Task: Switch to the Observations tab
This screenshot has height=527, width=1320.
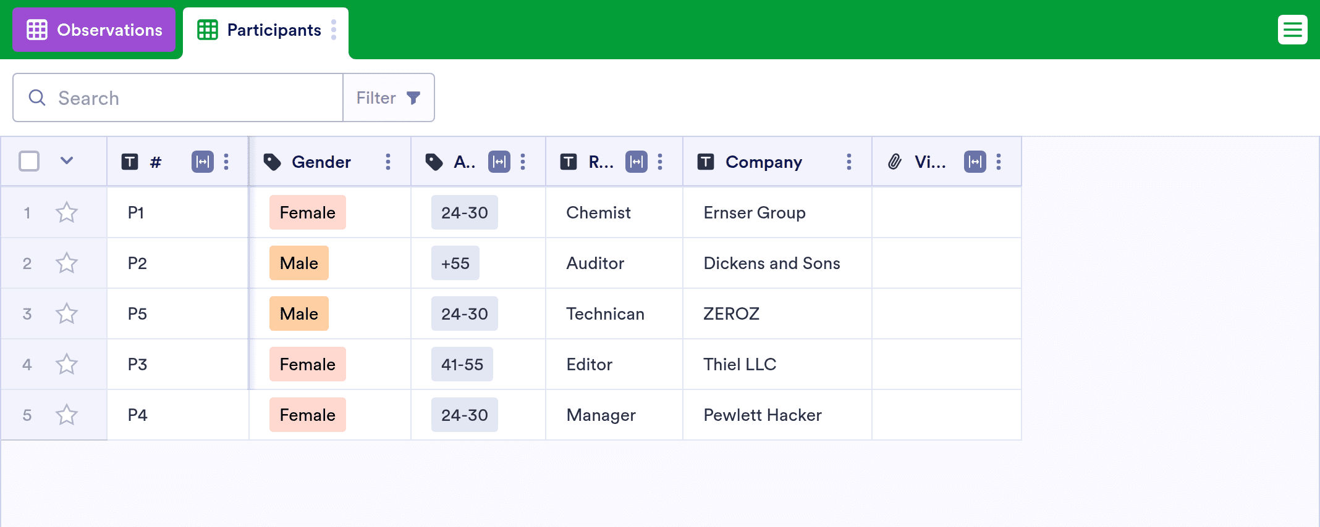Action: click(94, 30)
